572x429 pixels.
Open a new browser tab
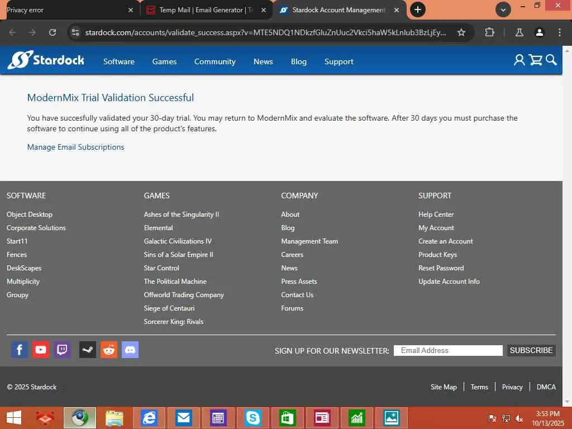click(418, 10)
